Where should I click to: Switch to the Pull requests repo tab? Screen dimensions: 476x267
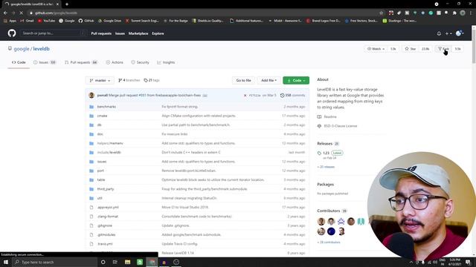tap(81, 62)
